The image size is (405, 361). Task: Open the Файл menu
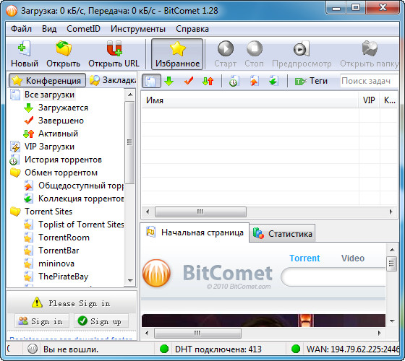click(21, 29)
